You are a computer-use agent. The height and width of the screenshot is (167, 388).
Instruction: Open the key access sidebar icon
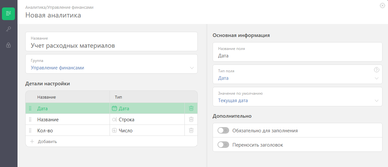8,29
